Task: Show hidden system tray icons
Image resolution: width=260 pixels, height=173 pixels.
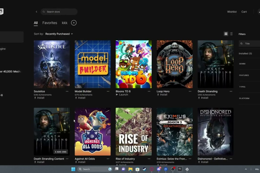Action: coord(246,169)
